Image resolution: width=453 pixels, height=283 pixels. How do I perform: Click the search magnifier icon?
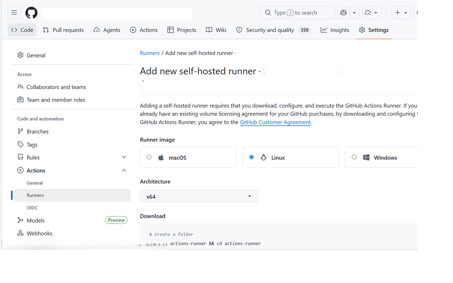(x=268, y=13)
